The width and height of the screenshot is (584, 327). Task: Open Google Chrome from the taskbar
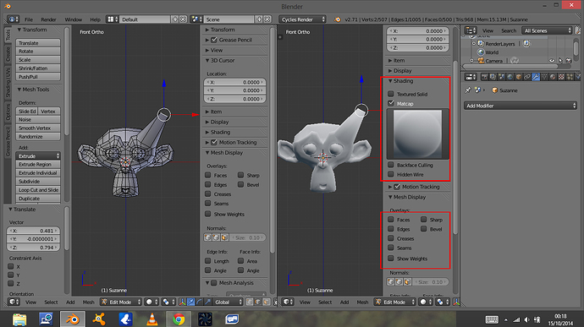pos(179,319)
